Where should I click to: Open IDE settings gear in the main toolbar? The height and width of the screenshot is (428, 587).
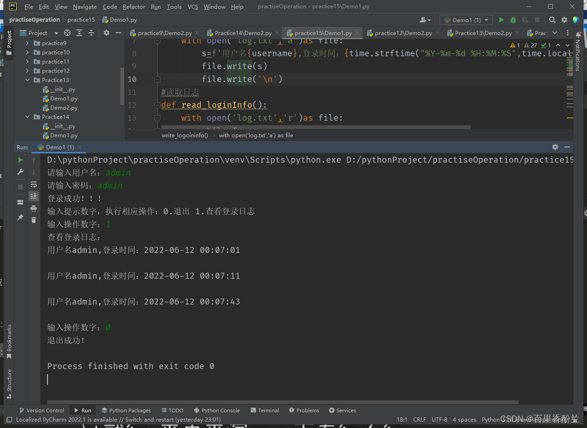click(564, 20)
